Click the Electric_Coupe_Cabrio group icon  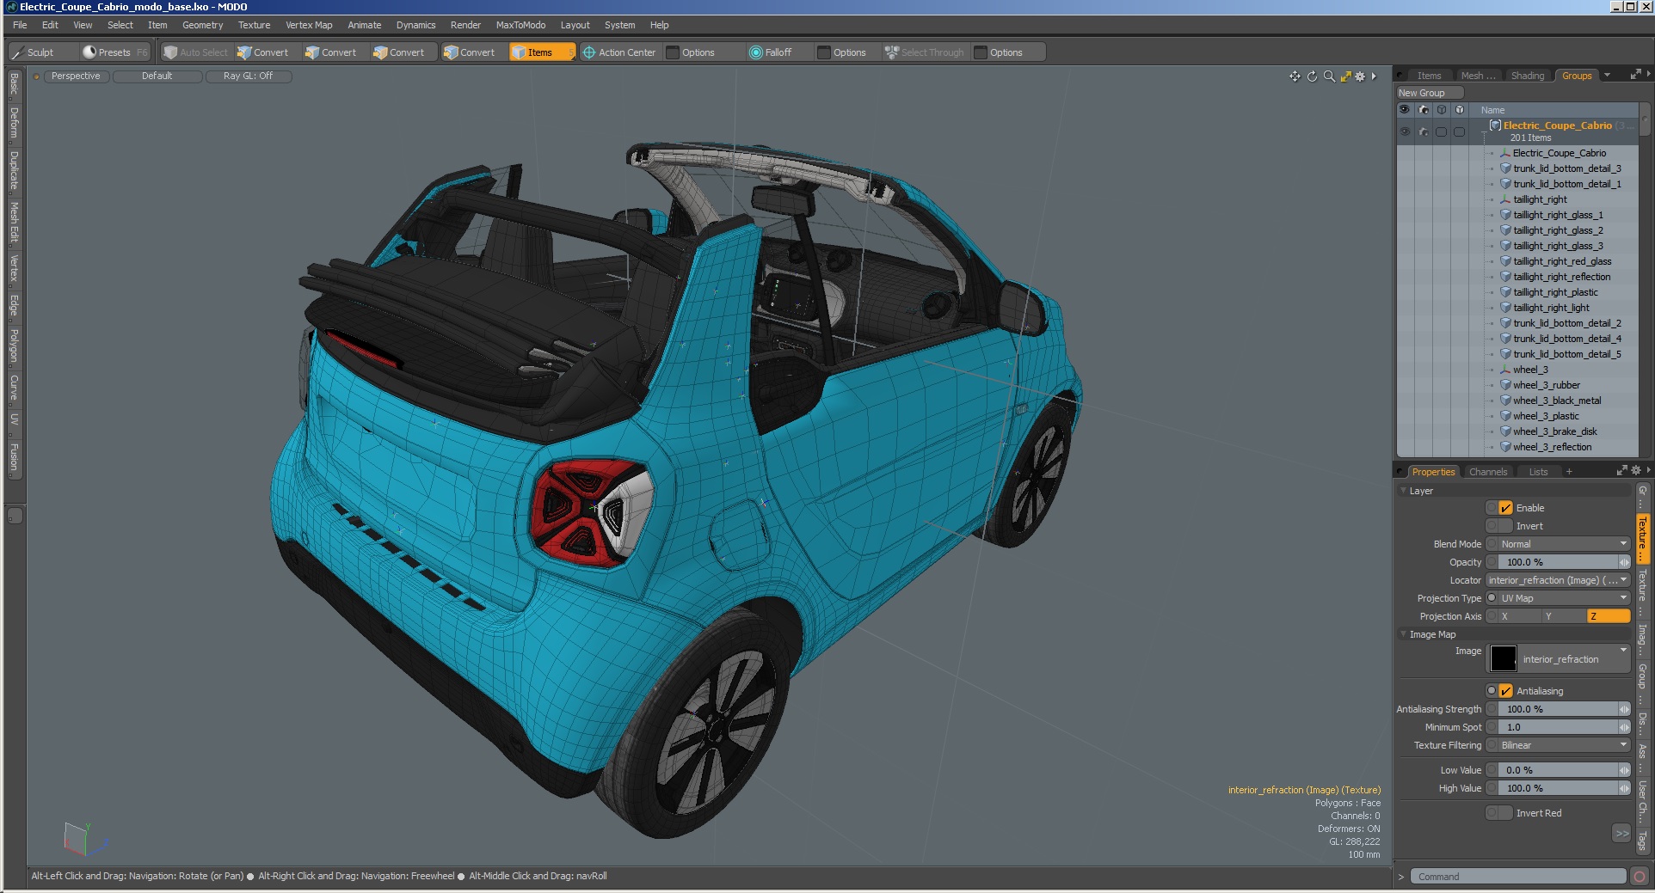[1495, 125]
